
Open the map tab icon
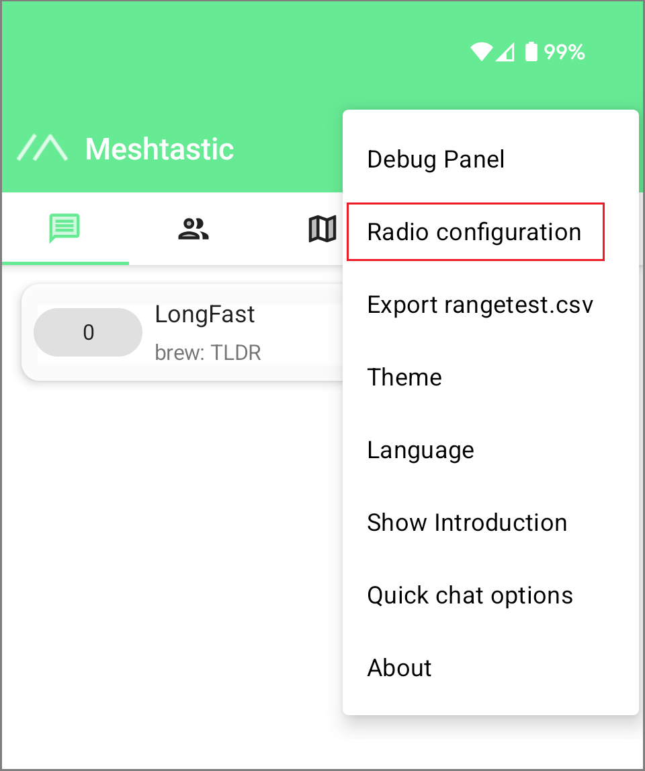pyautogui.click(x=322, y=229)
